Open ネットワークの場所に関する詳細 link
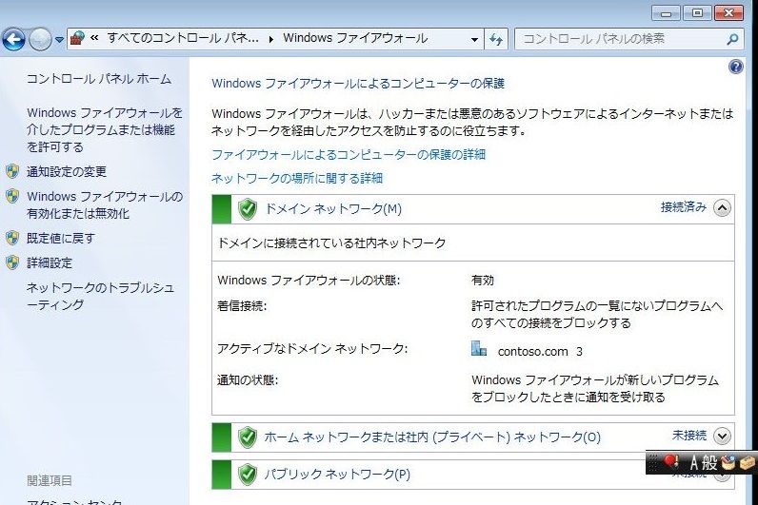 coord(297,178)
